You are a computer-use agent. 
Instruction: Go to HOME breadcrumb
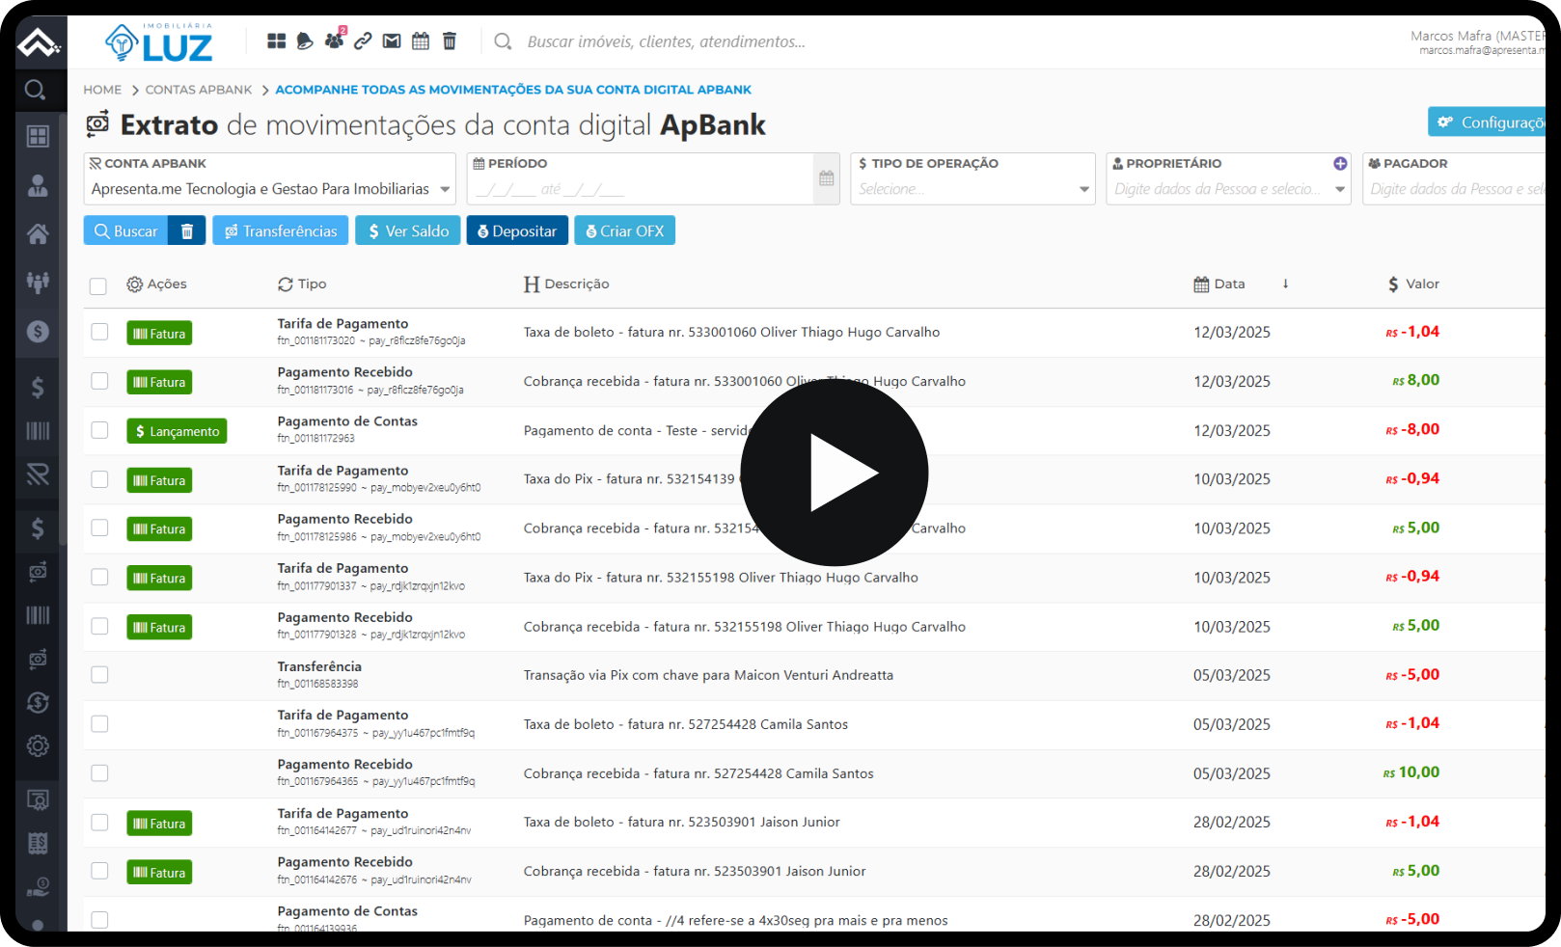pos(102,90)
